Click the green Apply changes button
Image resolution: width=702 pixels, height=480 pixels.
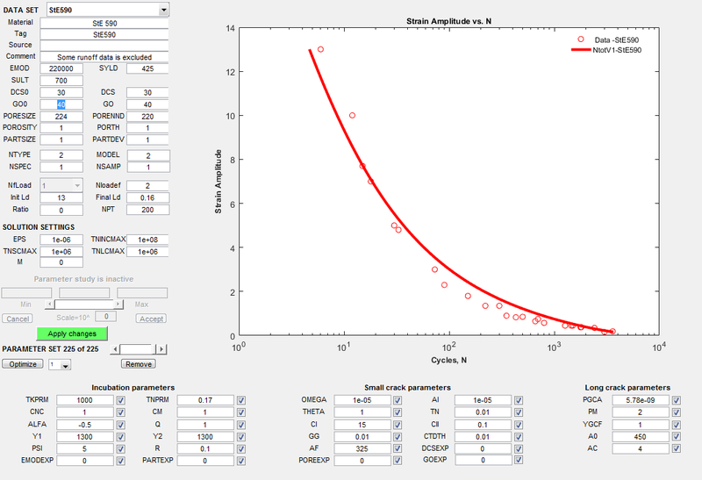pyautogui.click(x=72, y=334)
